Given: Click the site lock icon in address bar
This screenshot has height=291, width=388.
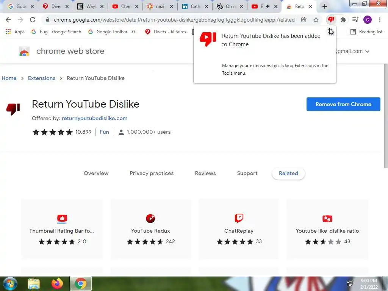Looking at the screenshot, I should (48, 20).
